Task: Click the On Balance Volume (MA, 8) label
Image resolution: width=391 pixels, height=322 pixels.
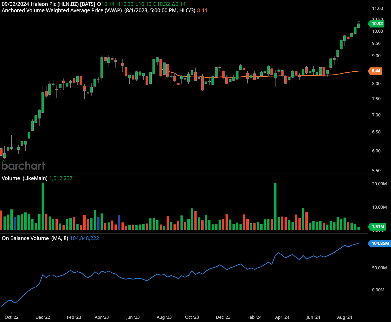Action: click(x=35, y=238)
